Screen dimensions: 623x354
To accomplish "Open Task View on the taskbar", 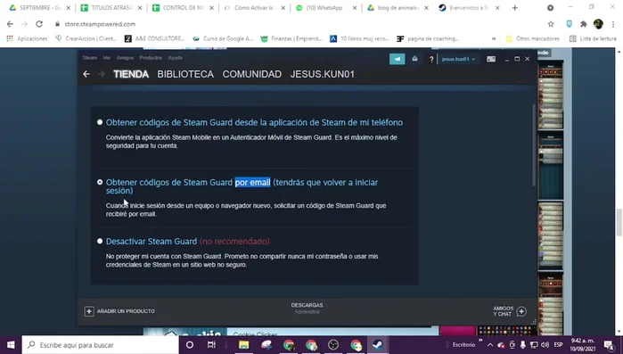I will pos(211,344).
